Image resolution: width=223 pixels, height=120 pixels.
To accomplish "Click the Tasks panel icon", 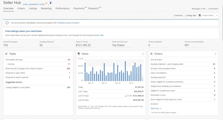I will pos(6,53).
